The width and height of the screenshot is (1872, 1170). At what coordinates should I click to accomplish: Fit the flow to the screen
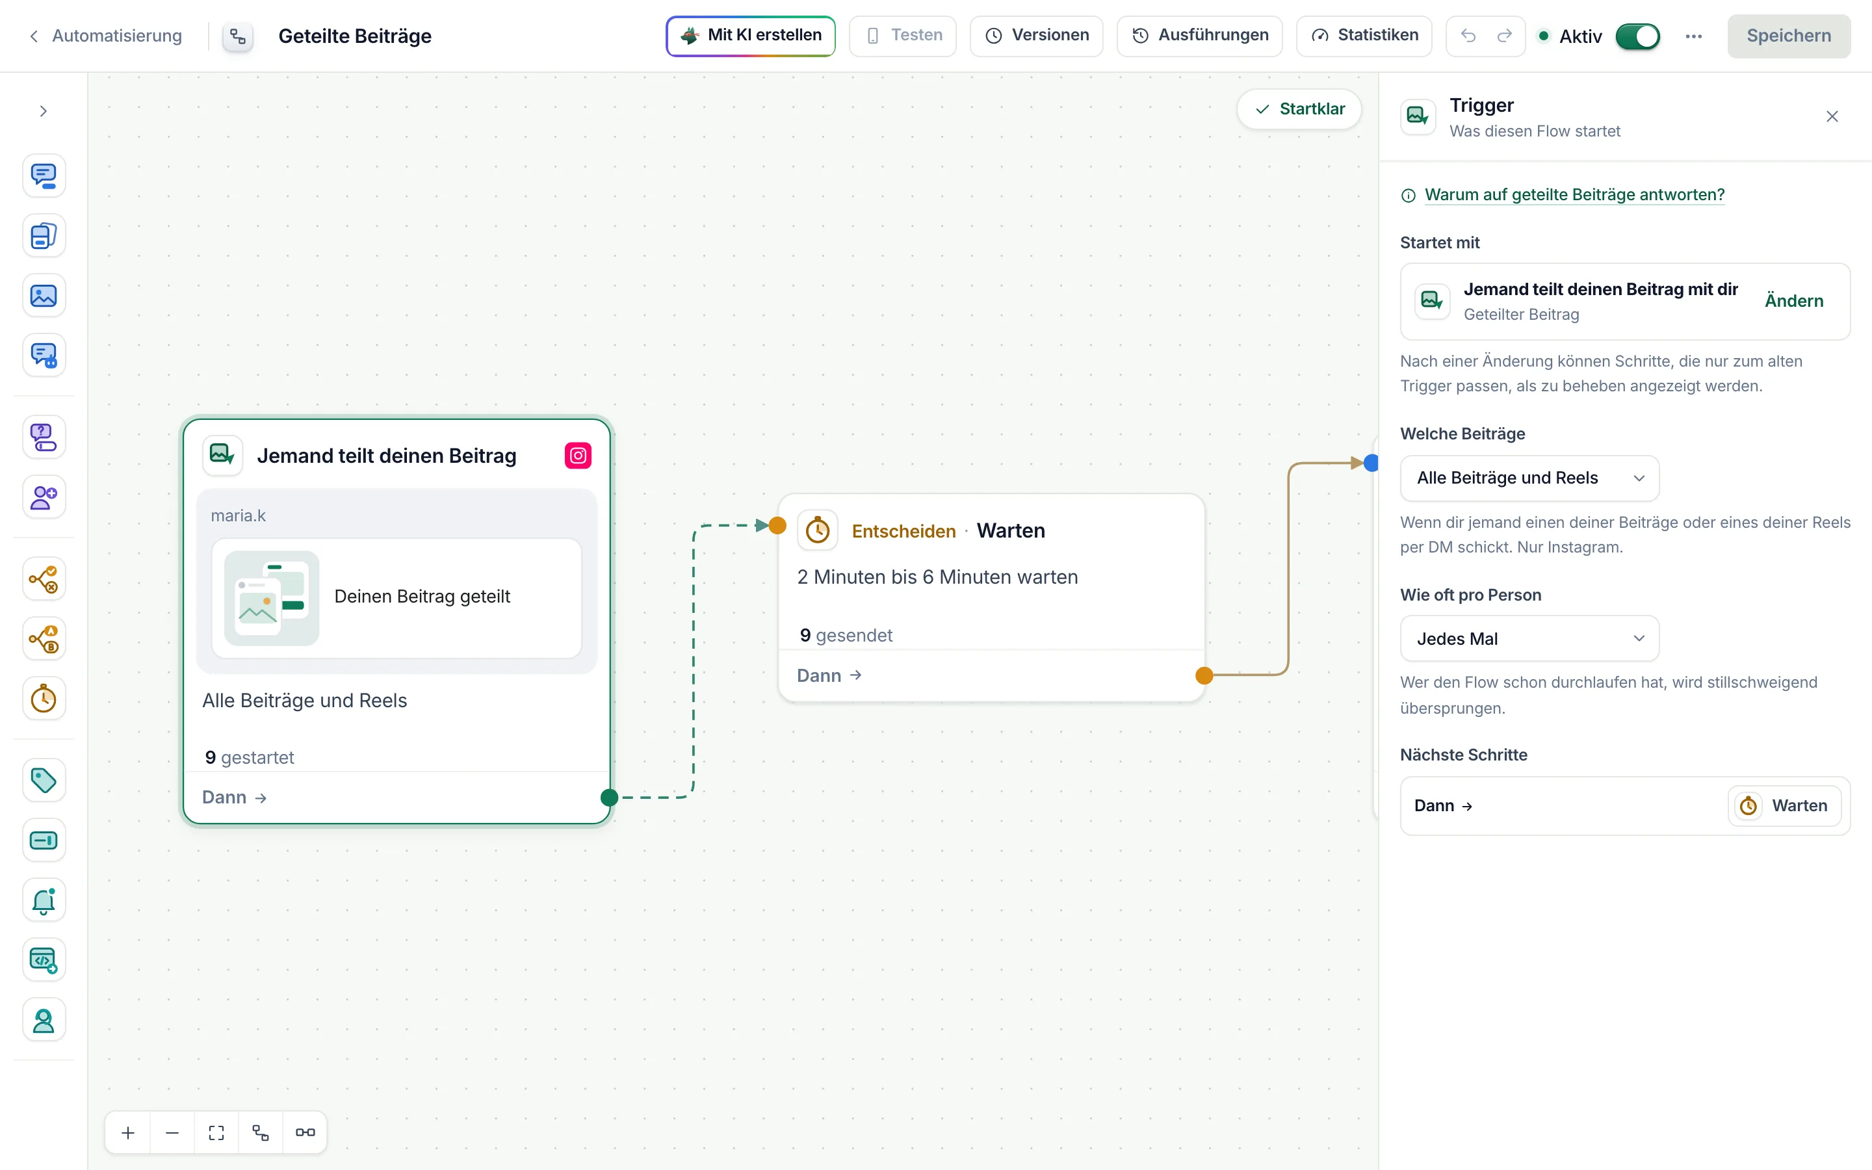pyautogui.click(x=216, y=1132)
